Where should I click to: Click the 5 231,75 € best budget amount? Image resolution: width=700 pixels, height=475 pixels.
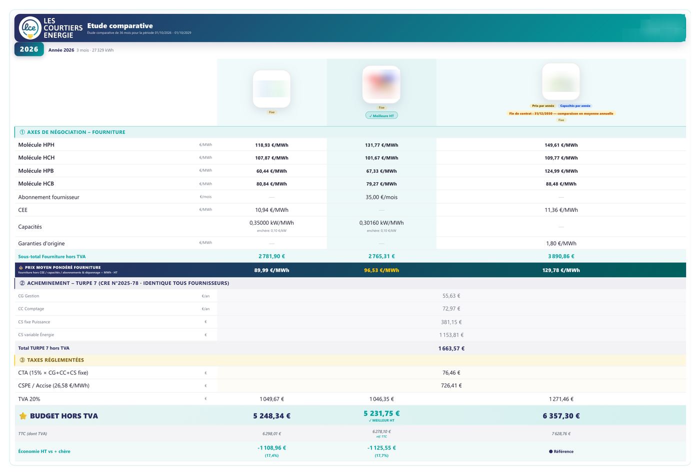point(381,414)
